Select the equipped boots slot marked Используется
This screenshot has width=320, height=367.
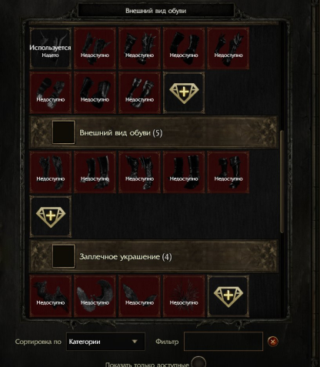click(51, 48)
